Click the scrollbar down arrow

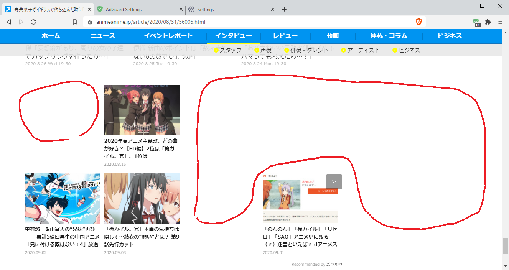coord(505,266)
